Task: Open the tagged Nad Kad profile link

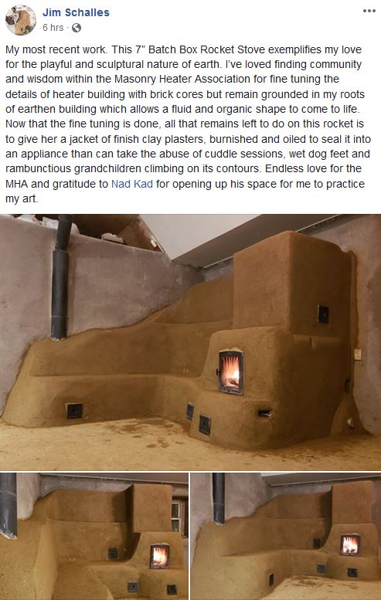Action: [x=132, y=184]
